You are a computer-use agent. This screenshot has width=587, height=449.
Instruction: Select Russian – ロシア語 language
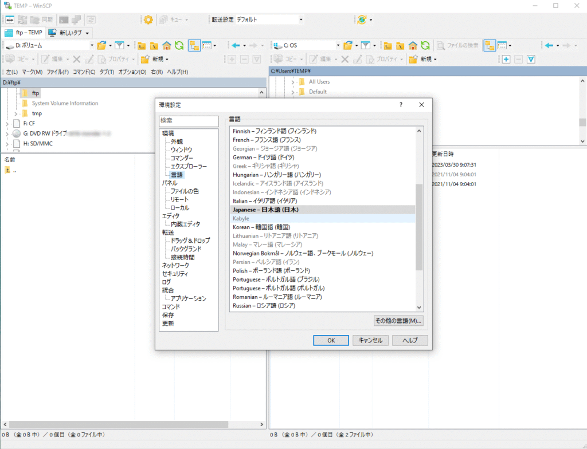point(322,306)
